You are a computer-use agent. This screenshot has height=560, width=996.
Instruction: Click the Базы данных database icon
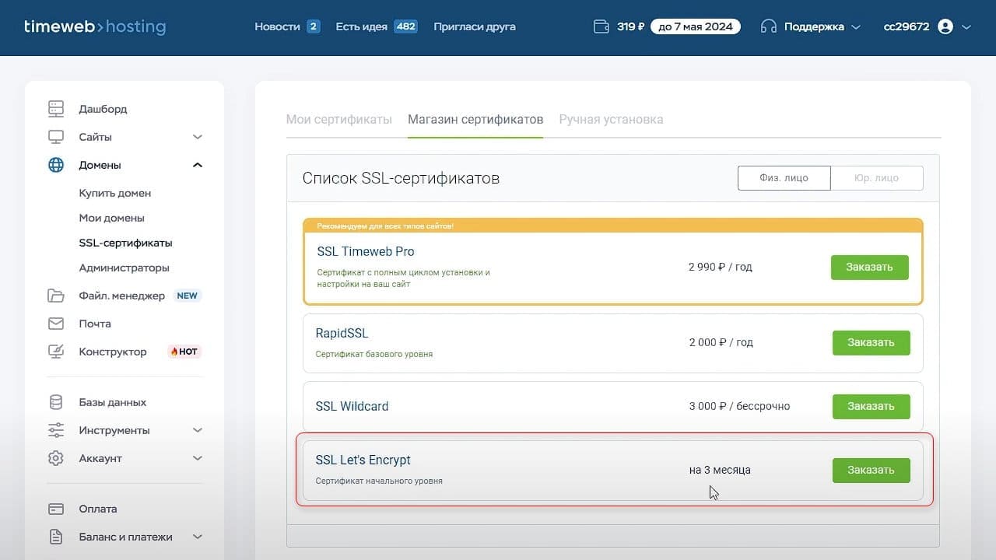(x=56, y=402)
